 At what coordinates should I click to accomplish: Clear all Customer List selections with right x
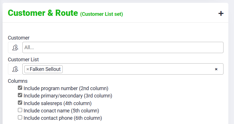pyautogui.click(x=216, y=69)
